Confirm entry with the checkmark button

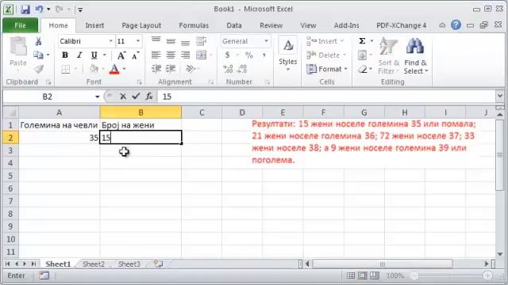point(136,97)
